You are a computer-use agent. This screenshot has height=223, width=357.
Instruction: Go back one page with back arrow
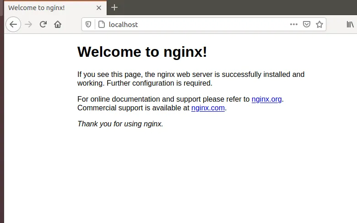click(x=13, y=24)
